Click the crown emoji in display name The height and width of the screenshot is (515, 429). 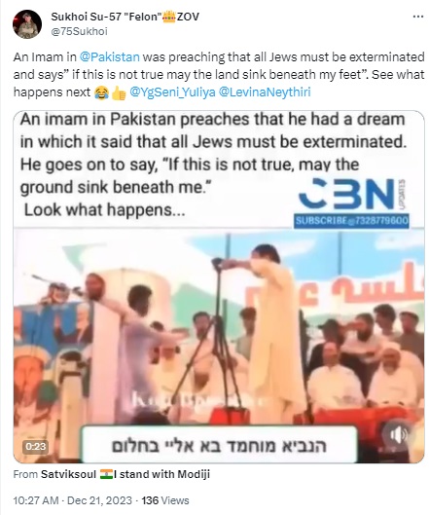point(169,17)
